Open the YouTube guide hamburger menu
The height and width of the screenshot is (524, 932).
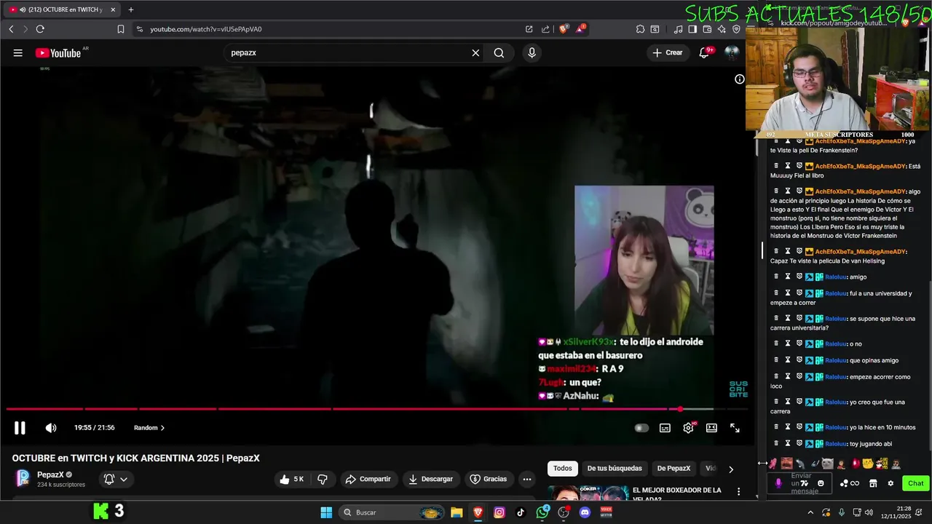[17, 52]
